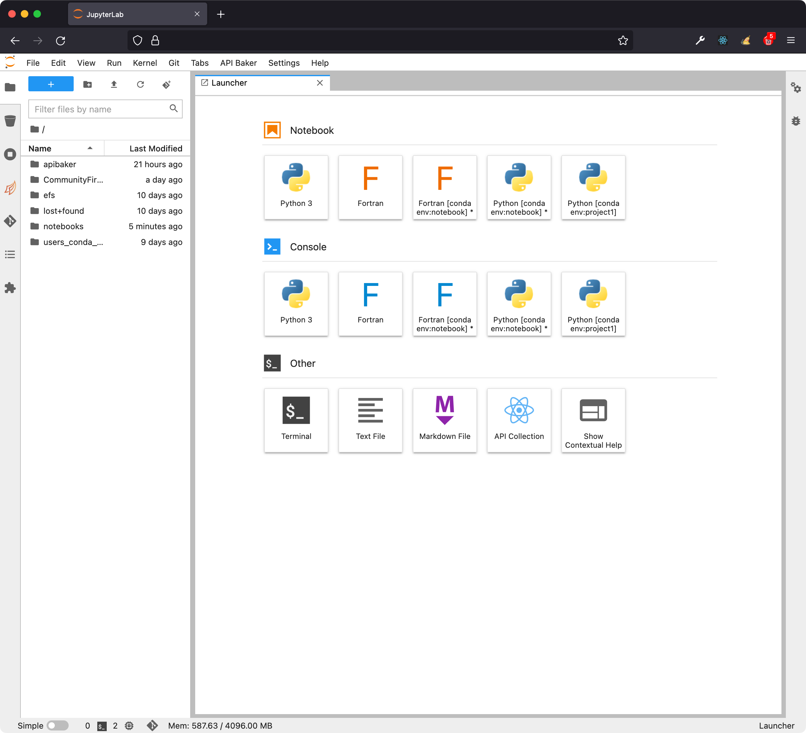
Task: Open the Property Inspector gears icon
Action: (796, 88)
